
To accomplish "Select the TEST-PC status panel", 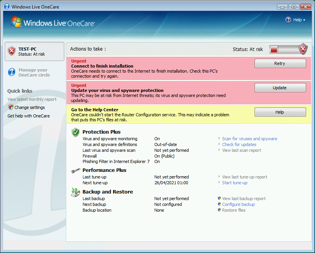I will [x=34, y=51].
